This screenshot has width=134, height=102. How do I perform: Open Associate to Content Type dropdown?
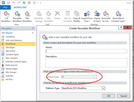(118, 17)
